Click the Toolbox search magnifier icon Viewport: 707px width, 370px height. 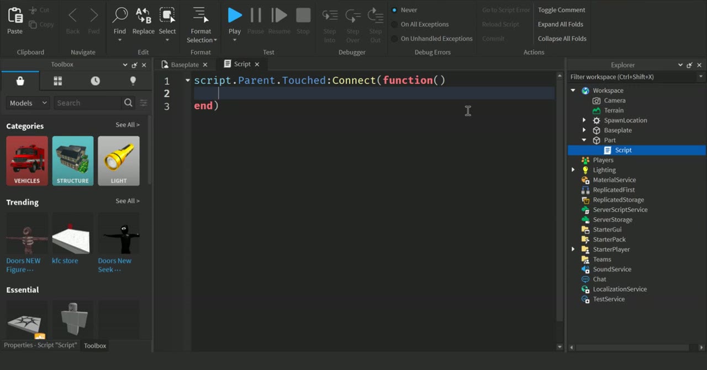pos(128,103)
